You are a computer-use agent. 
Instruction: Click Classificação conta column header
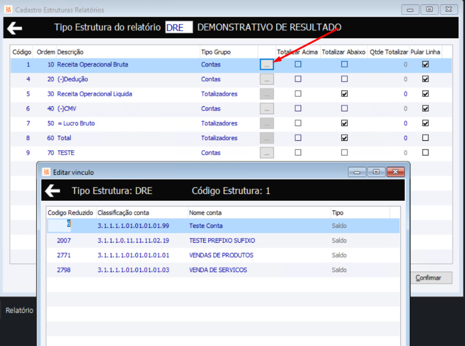click(x=124, y=212)
